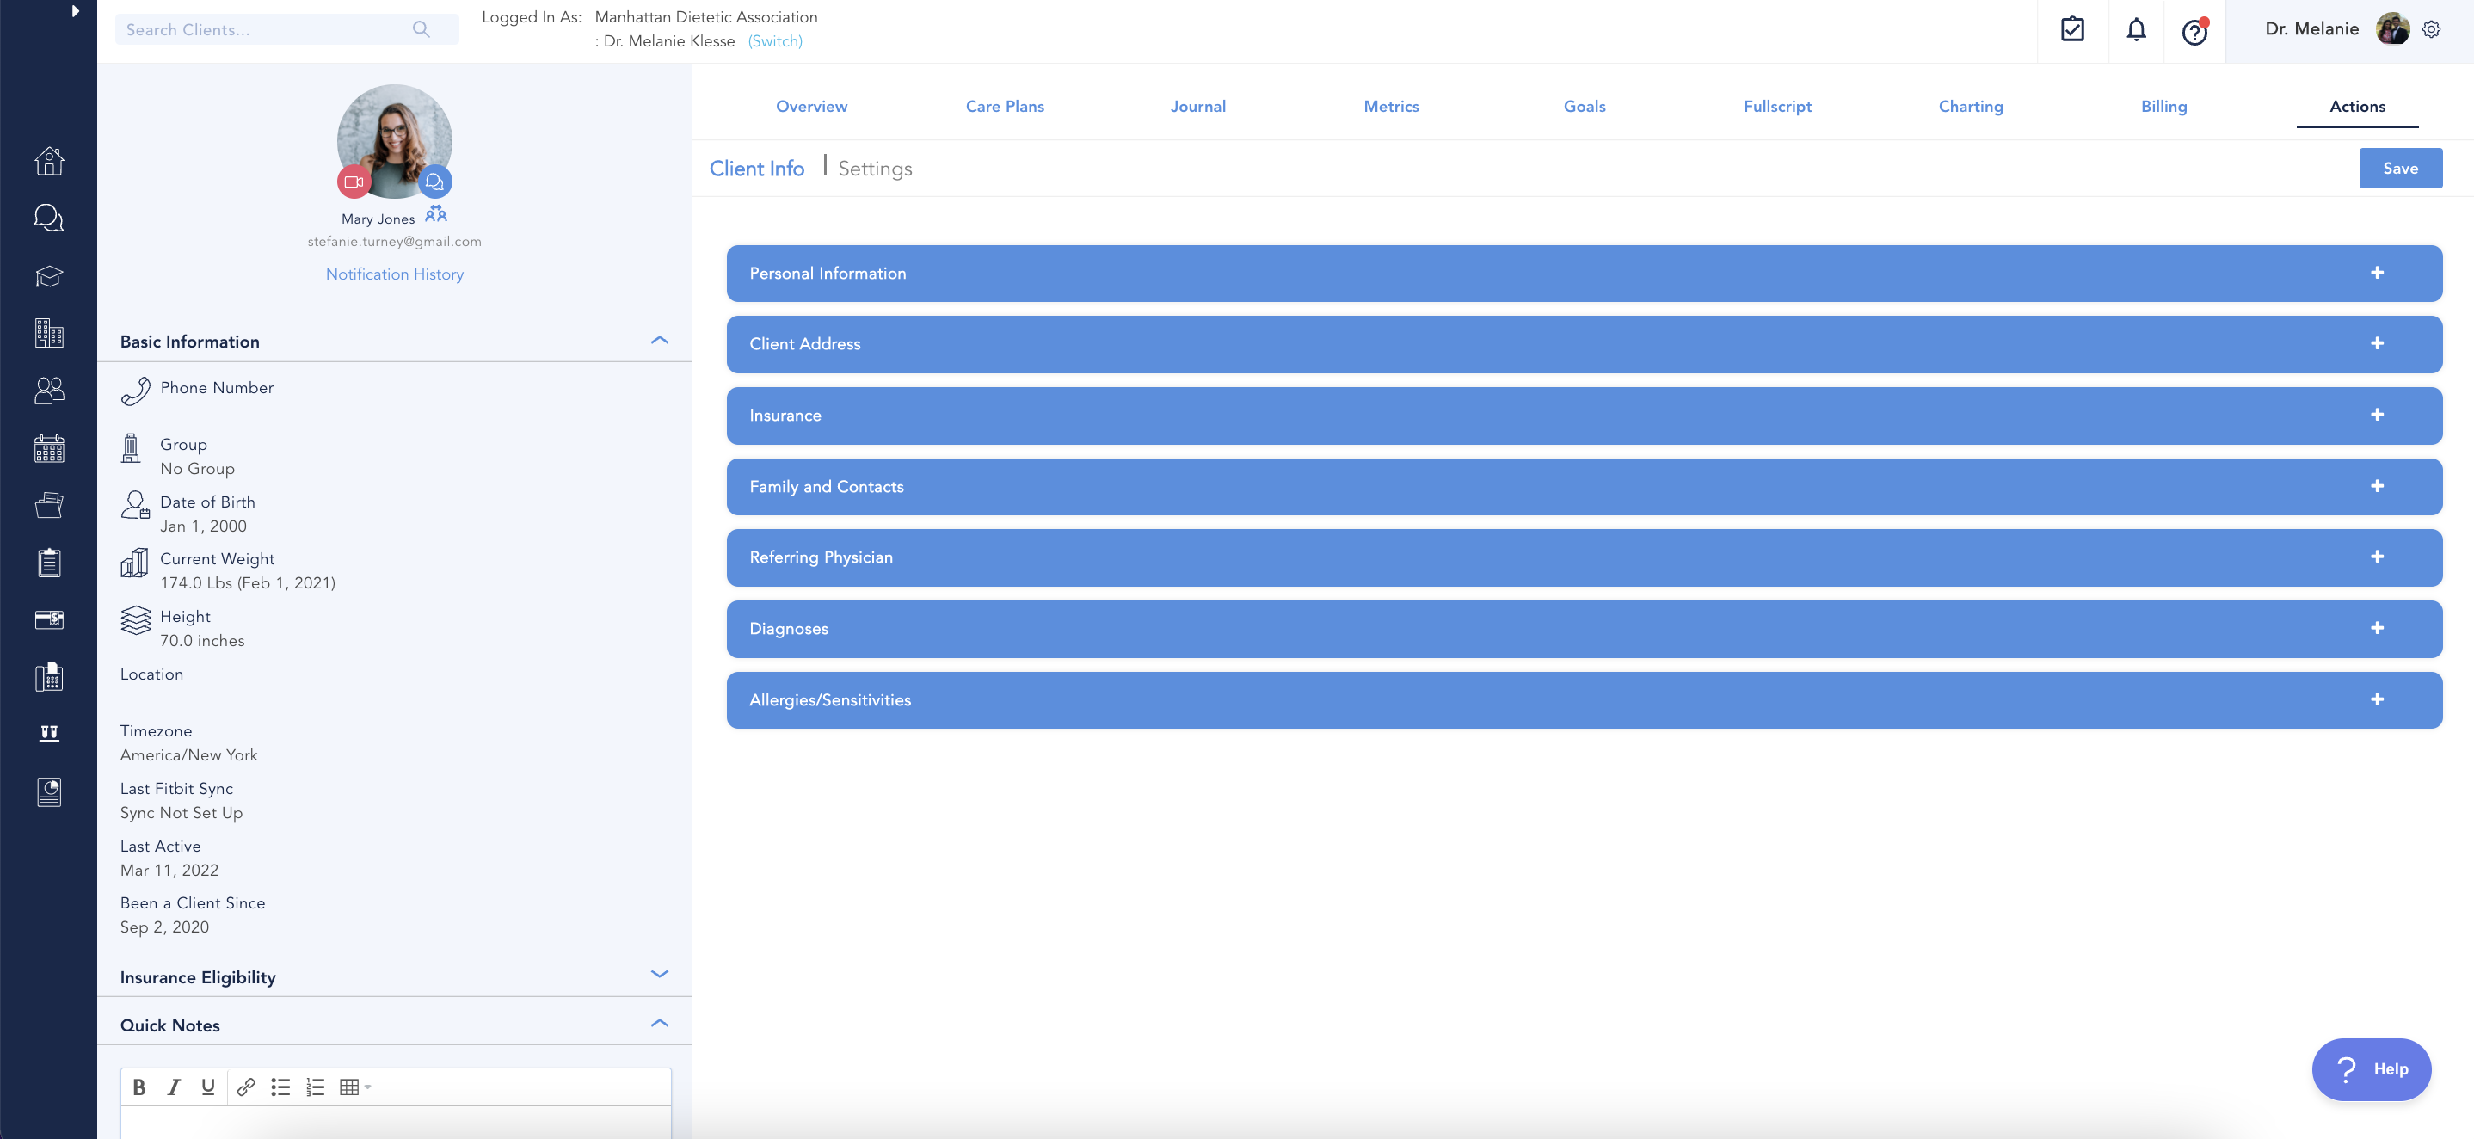Click the notifications bell icon
The height and width of the screenshot is (1139, 2474).
click(2135, 30)
